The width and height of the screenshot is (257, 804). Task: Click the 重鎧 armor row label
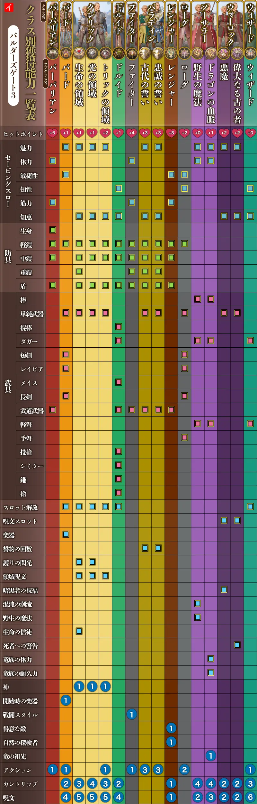(26, 272)
